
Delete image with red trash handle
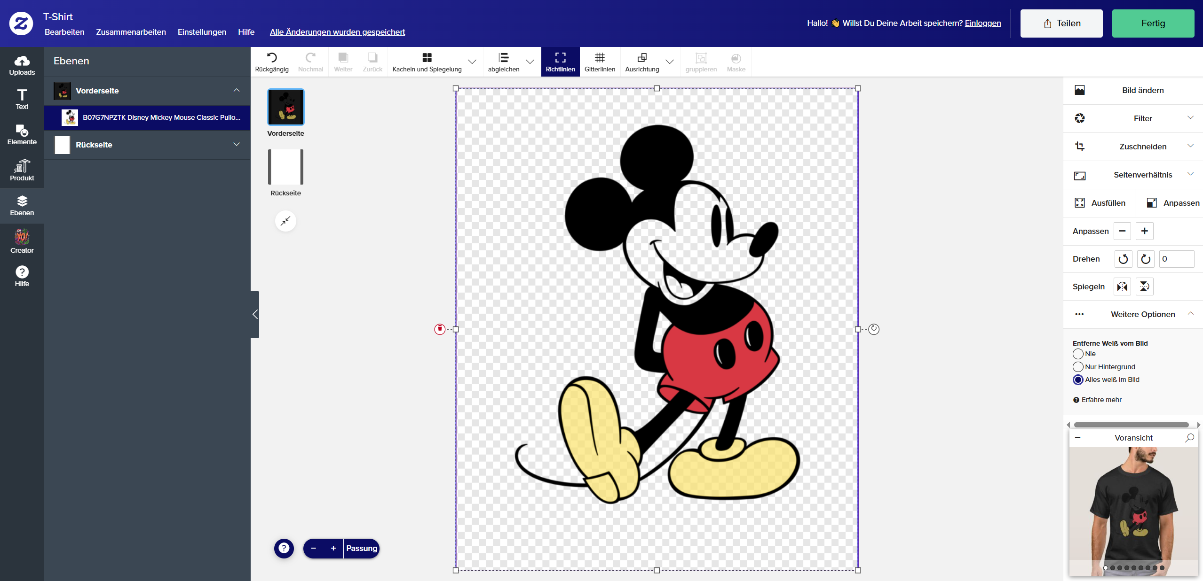440,329
